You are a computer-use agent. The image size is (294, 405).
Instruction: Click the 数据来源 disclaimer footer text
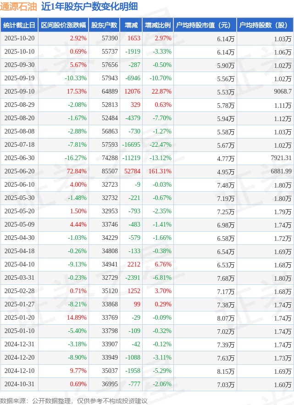click(74, 400)
